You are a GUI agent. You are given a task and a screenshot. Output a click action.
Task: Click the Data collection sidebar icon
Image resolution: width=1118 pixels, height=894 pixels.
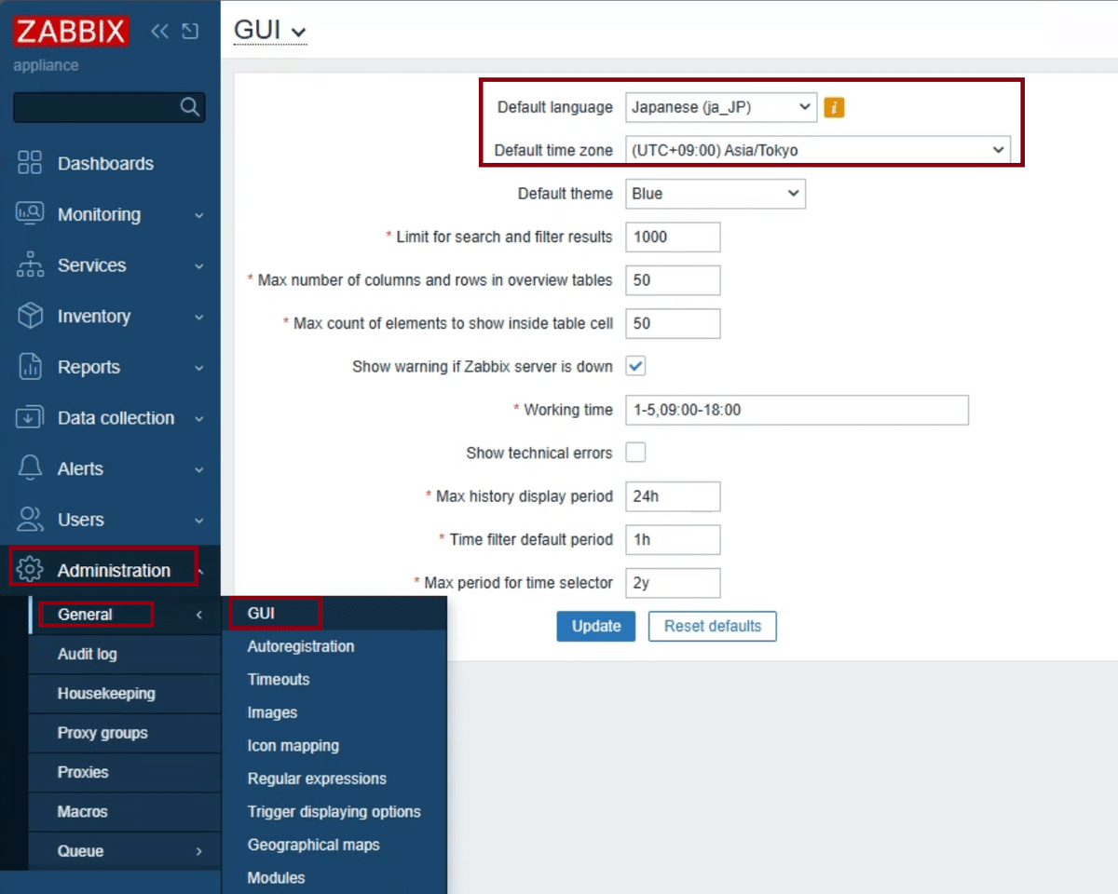point(29,417)
